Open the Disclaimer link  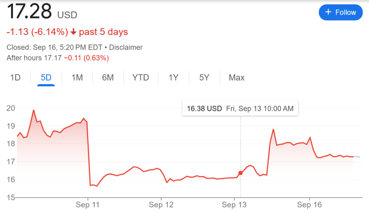click(x=126, y=48)
